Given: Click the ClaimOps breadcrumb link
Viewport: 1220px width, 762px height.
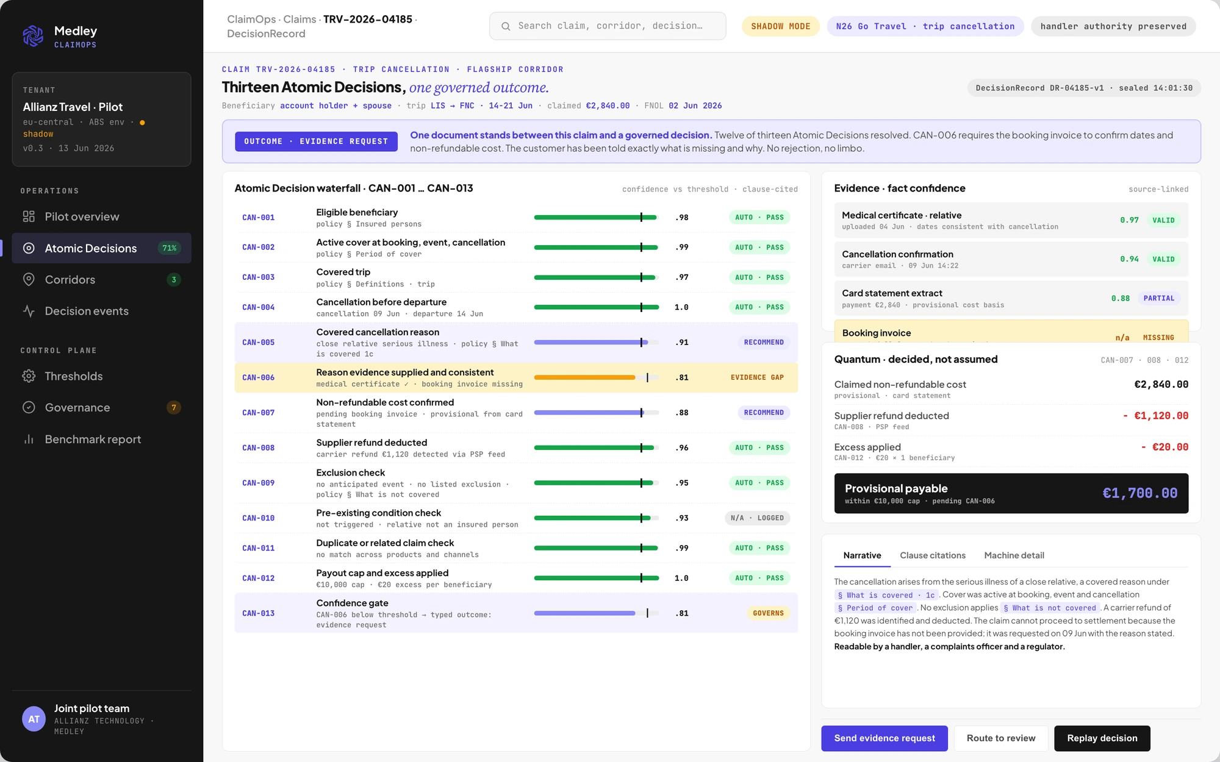Looking at the screenshot, I should pyautogui.click(x=251, y=19).
